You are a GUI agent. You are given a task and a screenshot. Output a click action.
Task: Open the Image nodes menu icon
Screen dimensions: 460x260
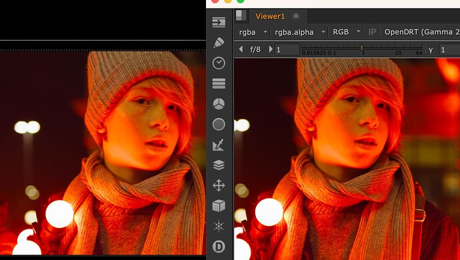pyautogui.click(x=219, y=22)
